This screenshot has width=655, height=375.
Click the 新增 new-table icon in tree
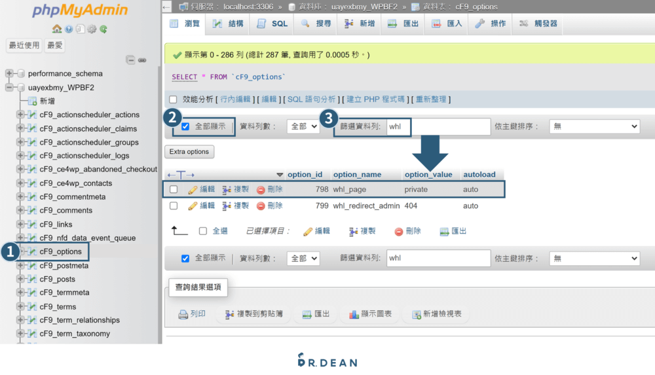tap(32, 101)
